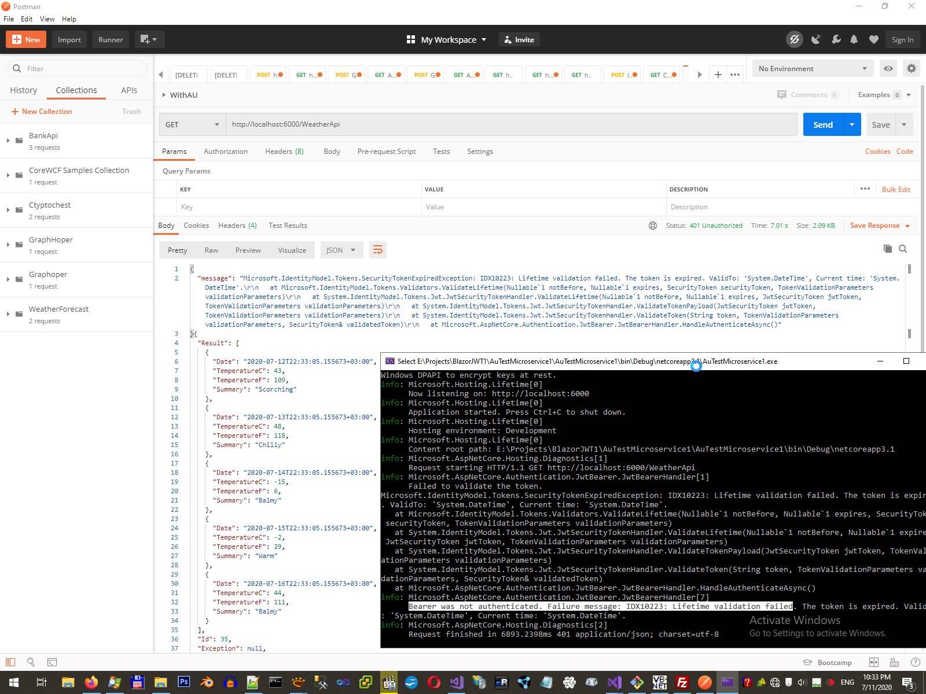
Task: Switch to two pane view icon
Action: click(x=874, y=662)
